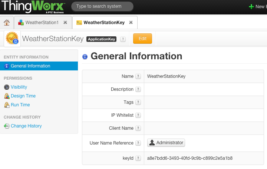The height and width of the screenshot is (169, 267).
Task: Click the orange Edit button
Action: click(x=142, y=39)
